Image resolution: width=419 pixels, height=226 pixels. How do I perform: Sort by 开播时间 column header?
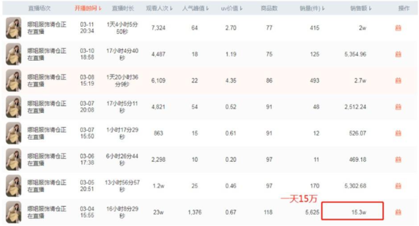click(x=88, y=8)
